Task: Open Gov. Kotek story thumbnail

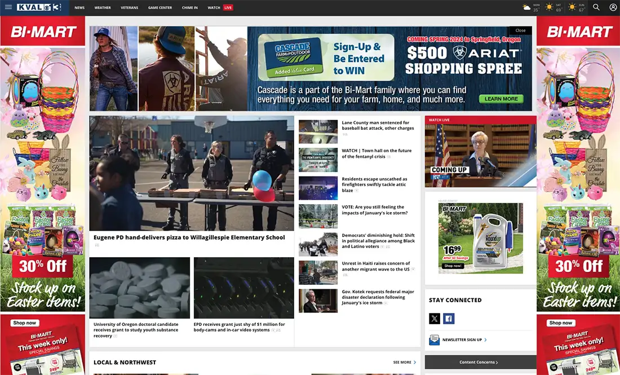Action: point(318,301)
